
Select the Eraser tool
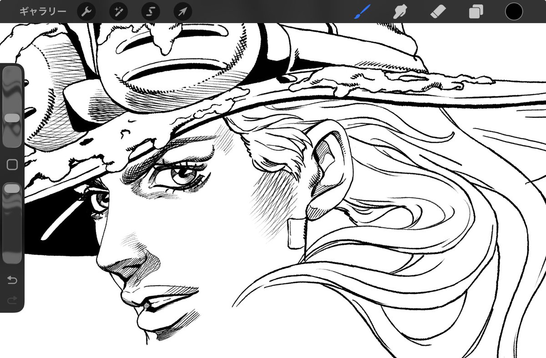point(438,11)
